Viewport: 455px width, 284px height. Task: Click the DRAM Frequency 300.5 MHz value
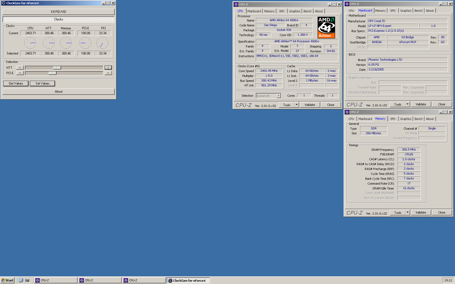[409, 149]
